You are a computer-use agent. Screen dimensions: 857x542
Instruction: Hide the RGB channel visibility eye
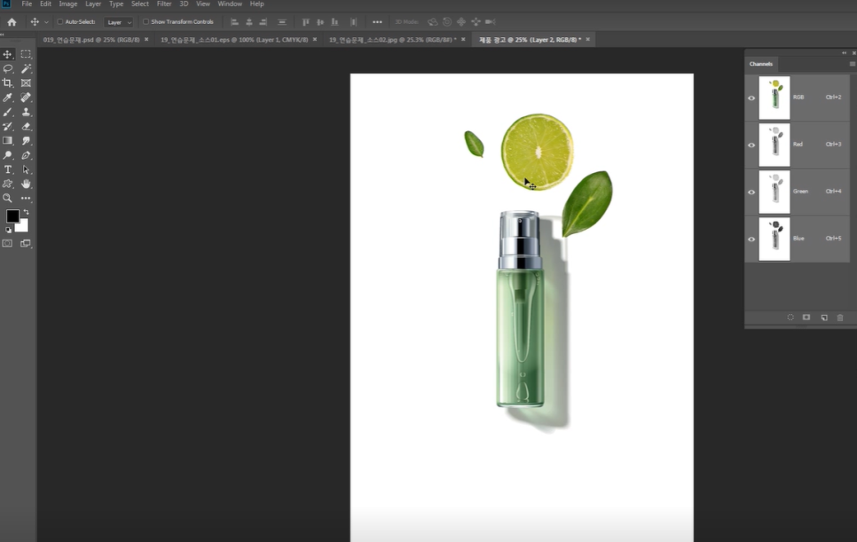point(751,98)
